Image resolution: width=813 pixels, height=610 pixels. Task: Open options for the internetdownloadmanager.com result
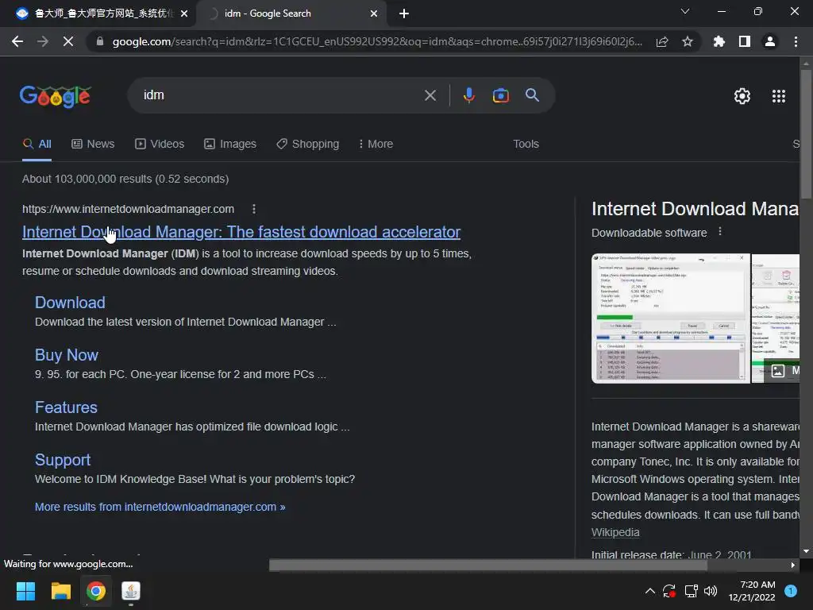point(253,209)
